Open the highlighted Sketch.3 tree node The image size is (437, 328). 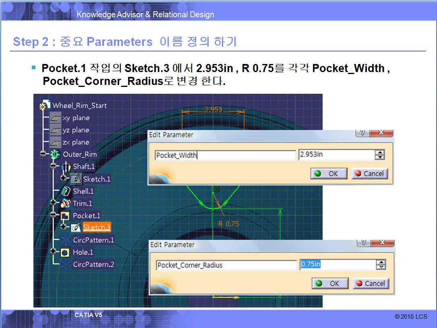[x=97, y=227]
